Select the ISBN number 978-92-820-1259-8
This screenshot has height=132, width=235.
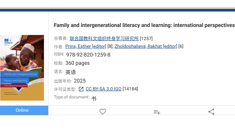coord(88,55)
